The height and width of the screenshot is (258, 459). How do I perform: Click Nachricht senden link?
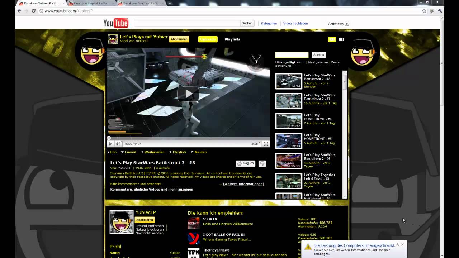click(150, 233)
